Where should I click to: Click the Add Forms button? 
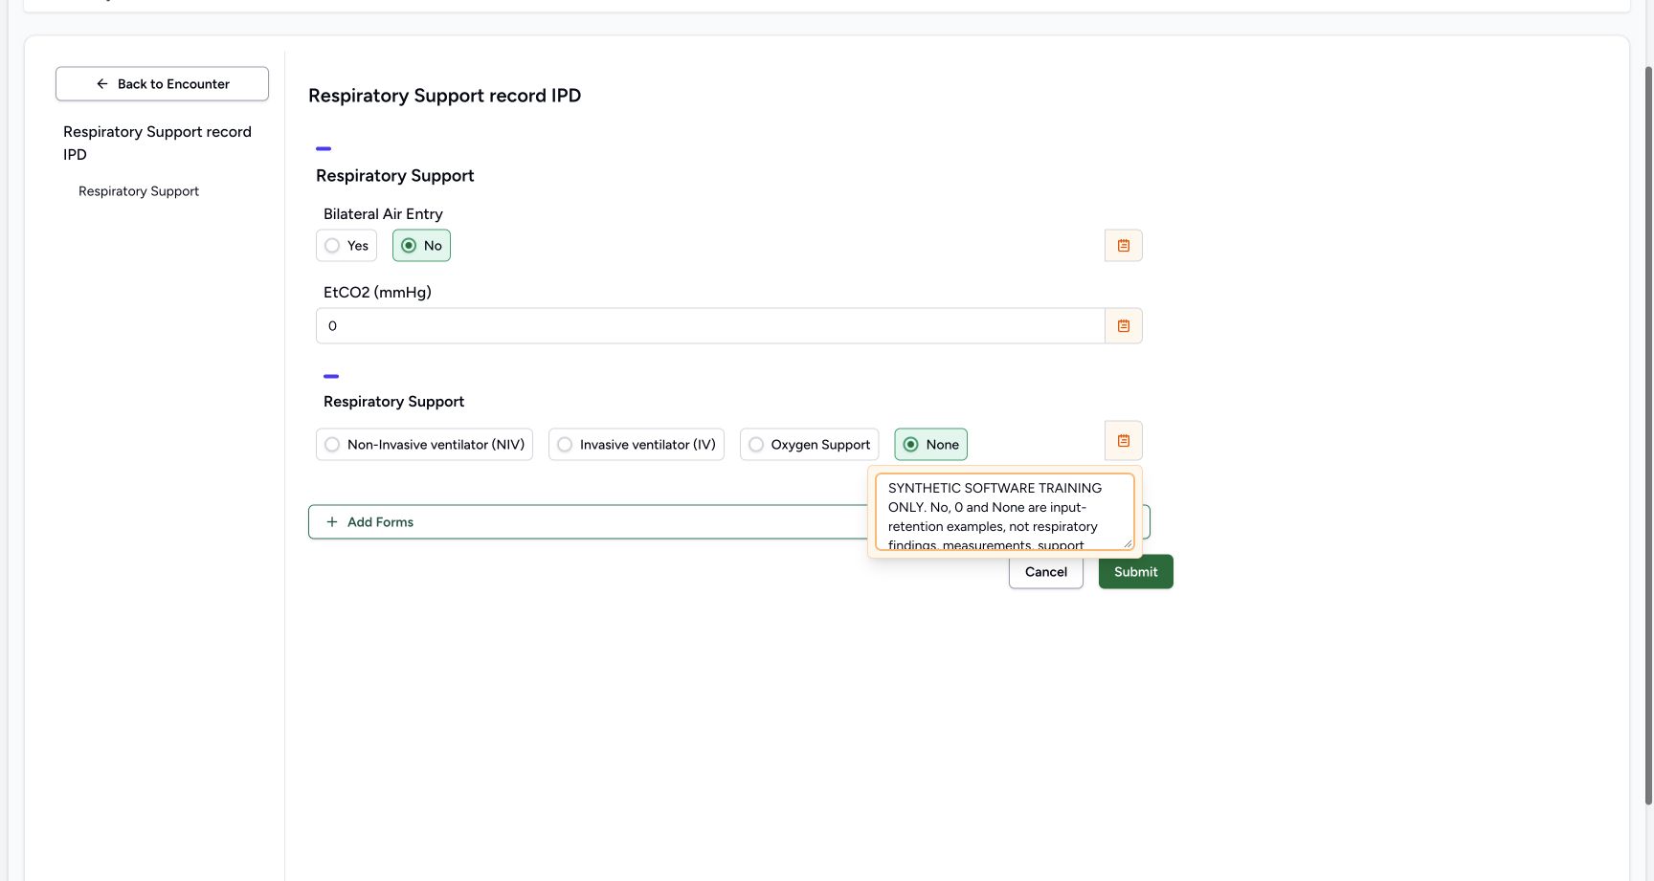[588, 522]
